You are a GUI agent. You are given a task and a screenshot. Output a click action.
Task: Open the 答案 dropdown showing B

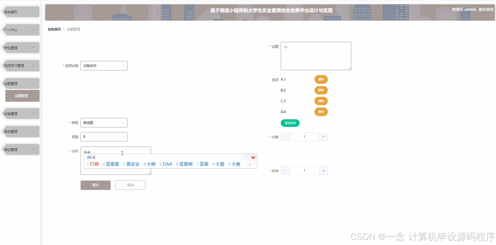click(104, 137)
